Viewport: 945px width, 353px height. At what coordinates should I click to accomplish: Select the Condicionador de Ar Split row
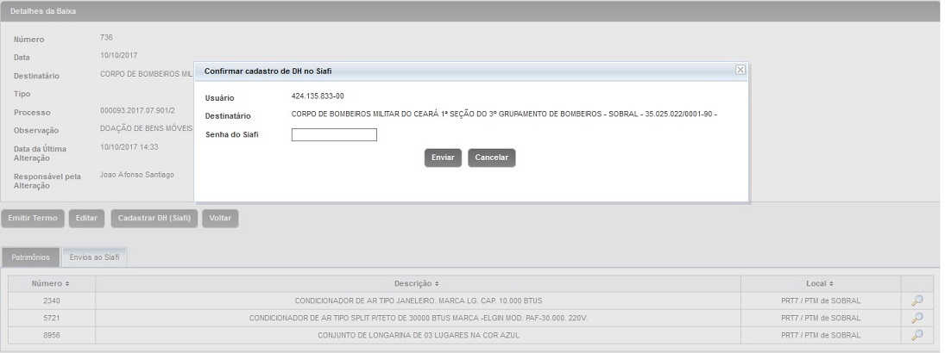click(418, 318)
